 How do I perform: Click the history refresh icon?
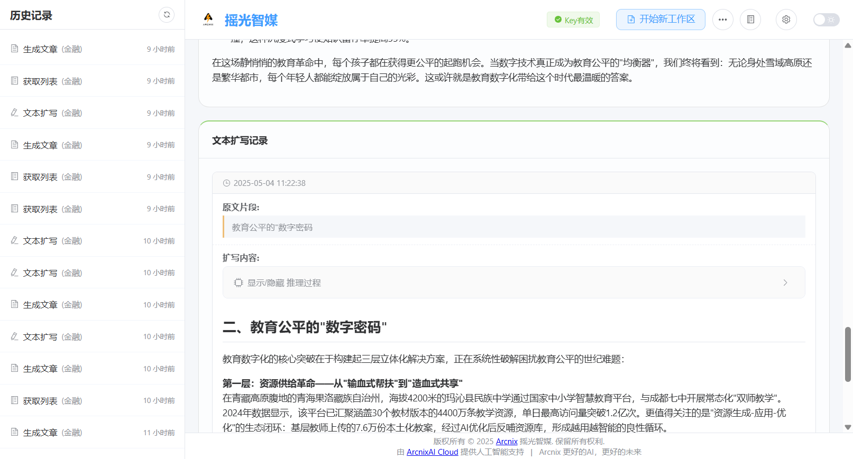click(x=167, y=15)
